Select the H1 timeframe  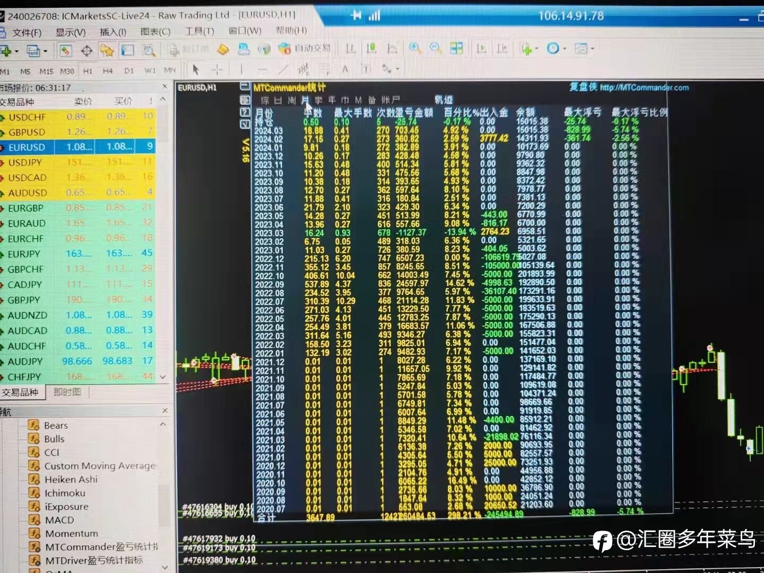88,71
